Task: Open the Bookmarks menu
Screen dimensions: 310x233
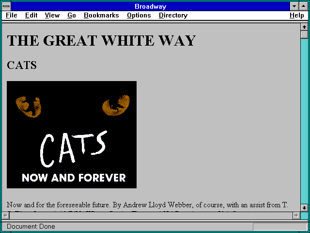Action: click(101, 15)
